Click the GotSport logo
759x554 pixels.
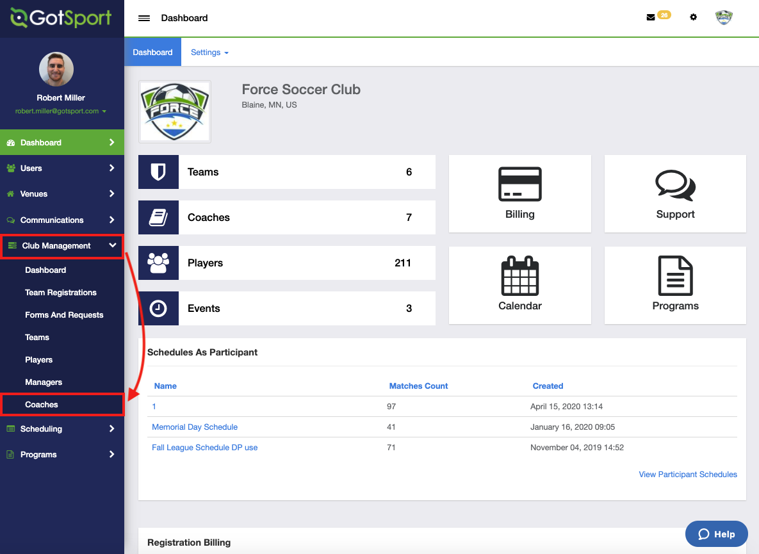pyautogui.click(x=61, y=18)
